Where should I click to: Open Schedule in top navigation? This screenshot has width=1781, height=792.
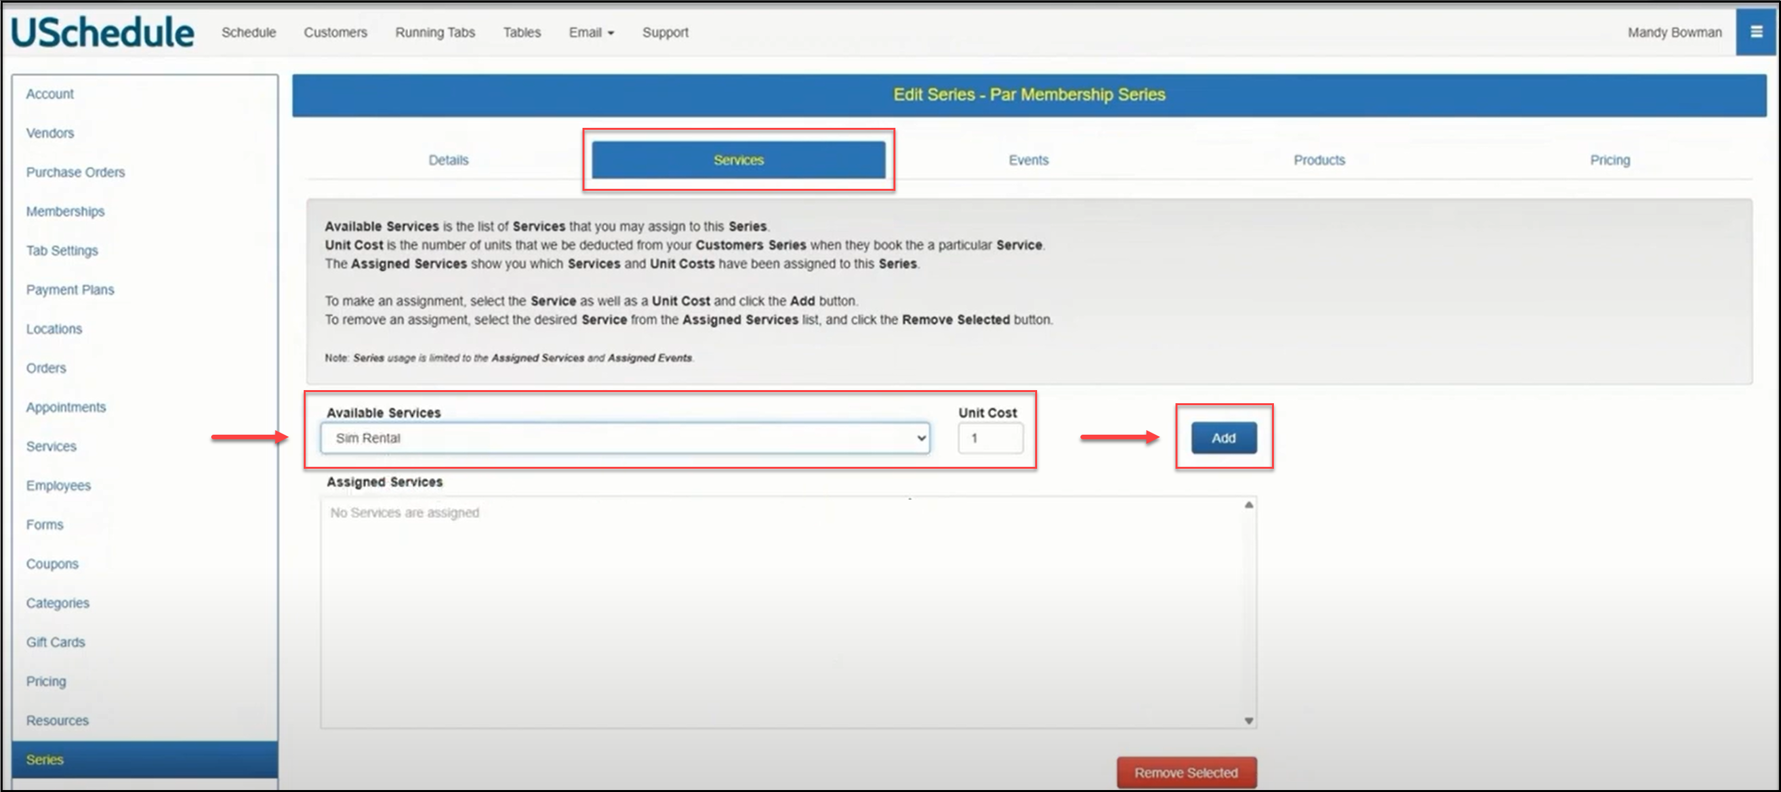(x=248, y=33)
